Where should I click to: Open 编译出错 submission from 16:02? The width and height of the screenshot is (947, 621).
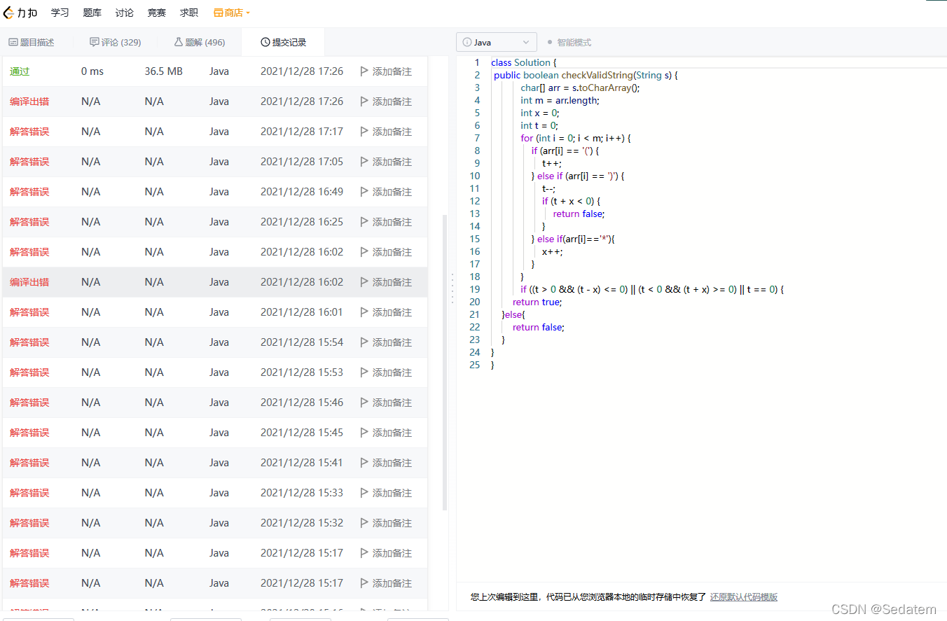click(29, 282)
